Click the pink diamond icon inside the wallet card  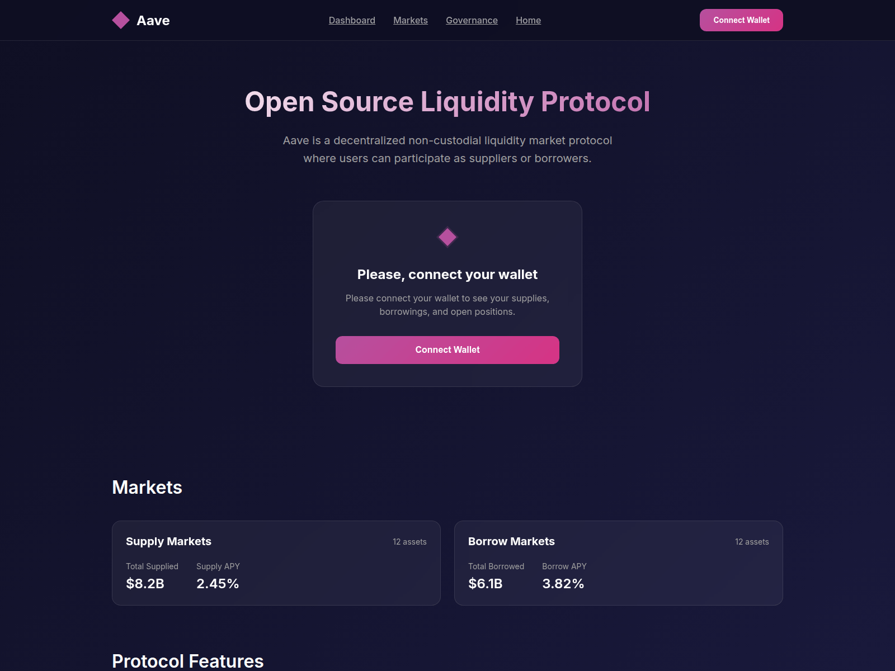coord(447,237)
